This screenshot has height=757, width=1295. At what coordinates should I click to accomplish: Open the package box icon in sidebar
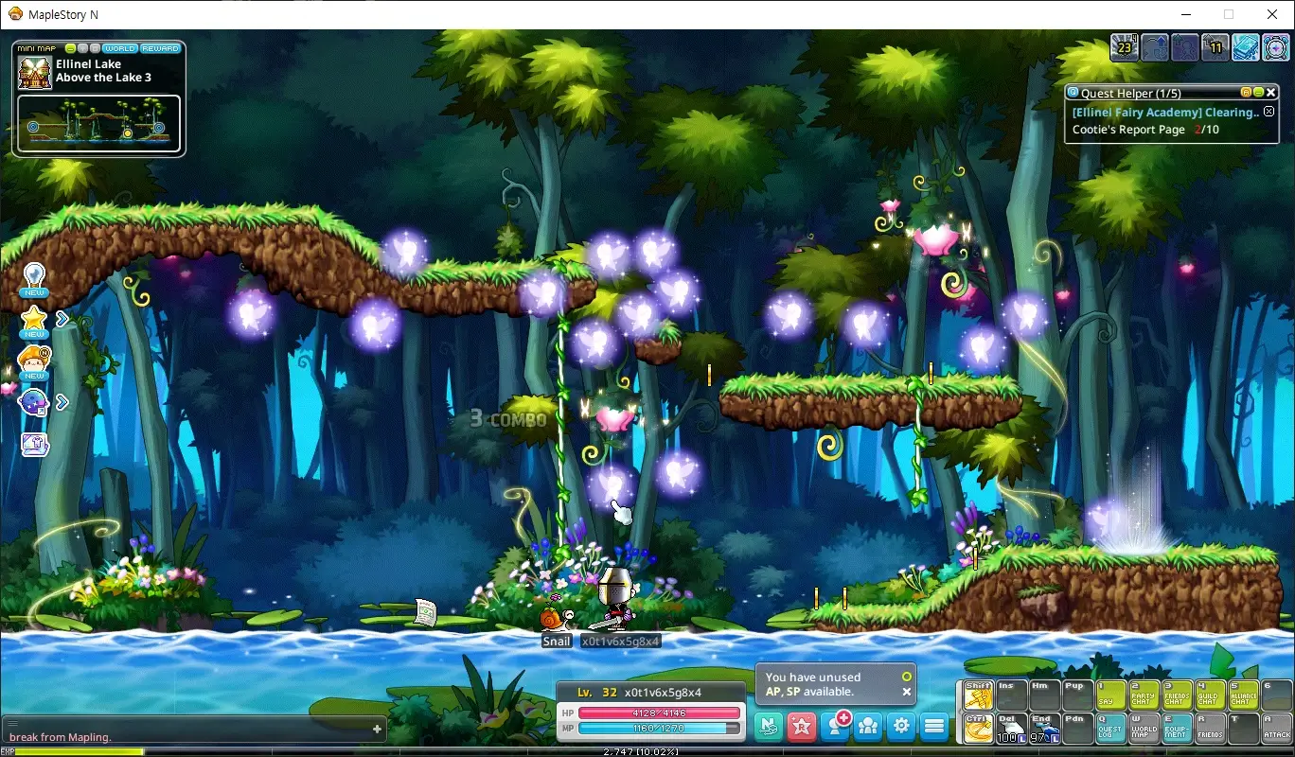click(x=34, y=445)
